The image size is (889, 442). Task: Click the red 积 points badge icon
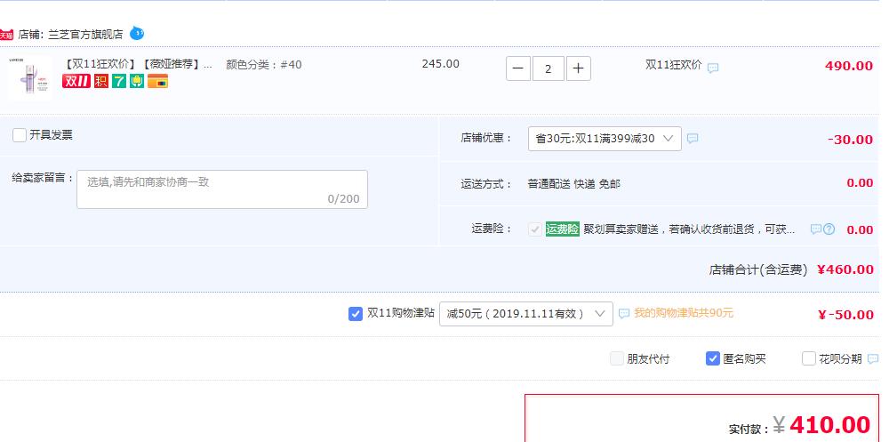coord(101,81)
